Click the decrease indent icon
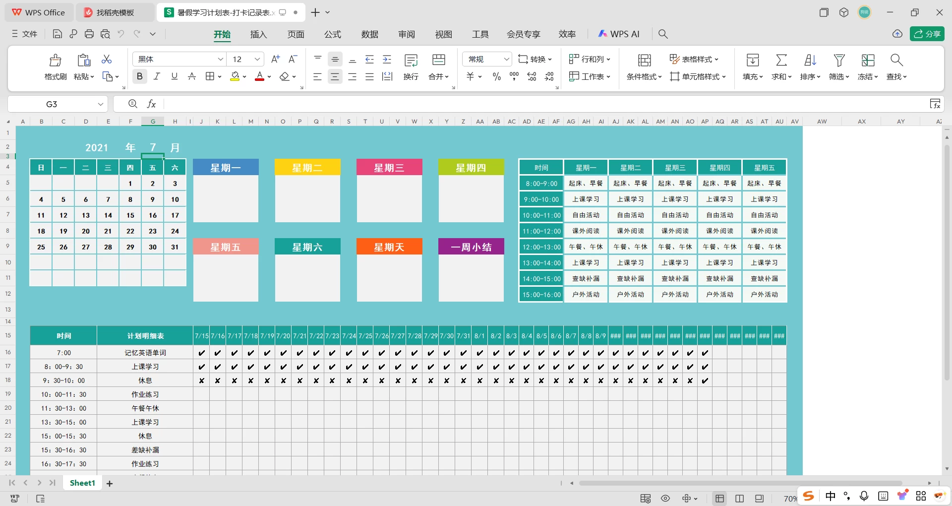 coord(370,59)
